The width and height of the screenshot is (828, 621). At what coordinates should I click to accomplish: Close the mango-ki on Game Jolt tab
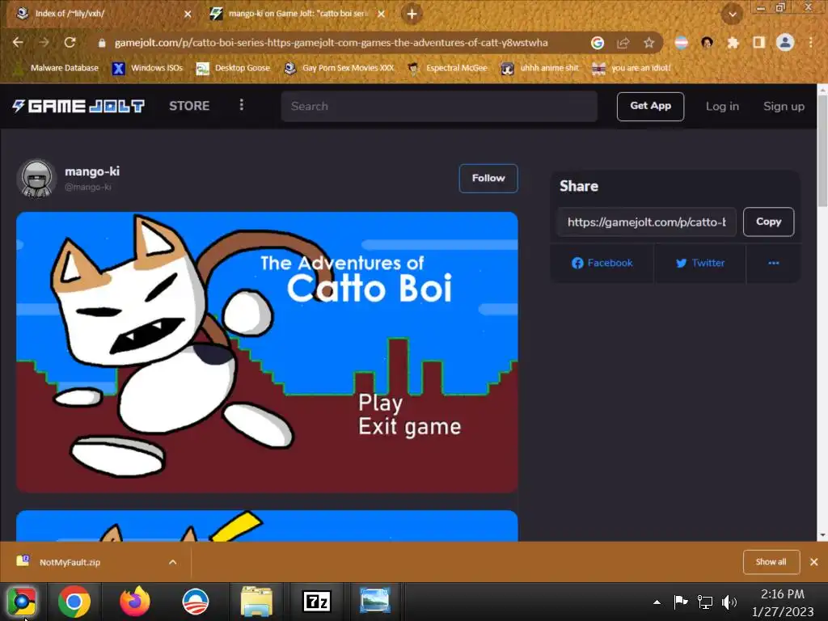(381, 15)
